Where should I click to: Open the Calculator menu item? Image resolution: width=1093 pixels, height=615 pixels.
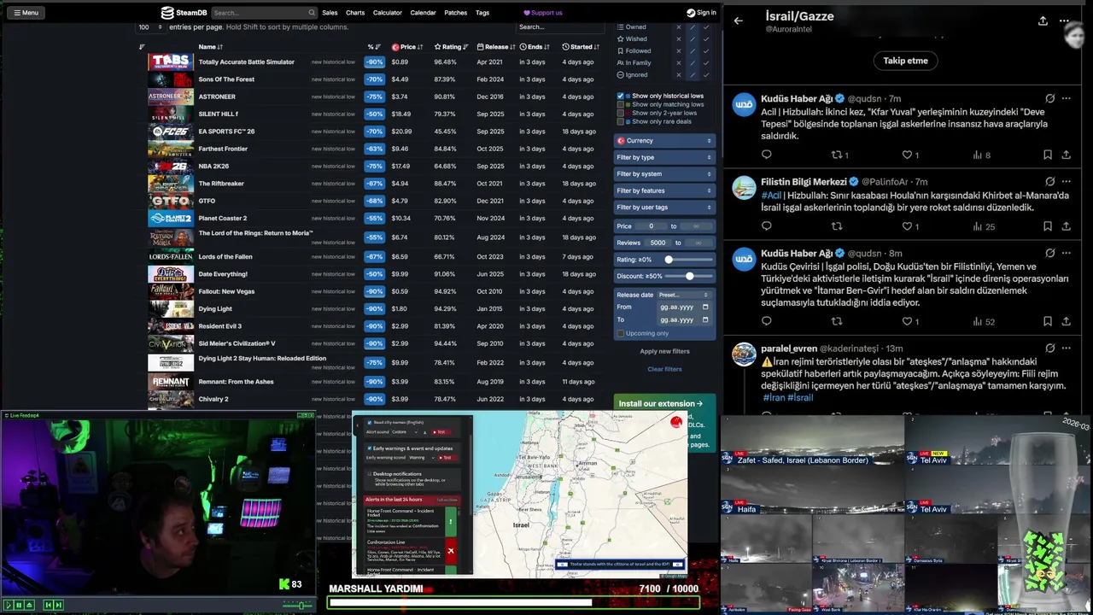click(388, 13)
